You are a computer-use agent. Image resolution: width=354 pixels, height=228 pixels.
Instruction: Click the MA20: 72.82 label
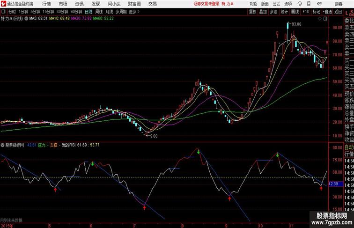[81, 19]
